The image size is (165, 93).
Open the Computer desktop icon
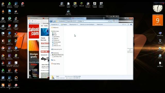click(x=160, y=34)
